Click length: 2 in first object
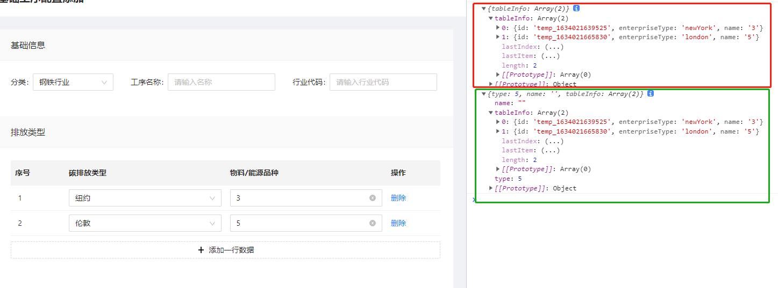Screen dimensions: 778x288 [x=519, y=65]
